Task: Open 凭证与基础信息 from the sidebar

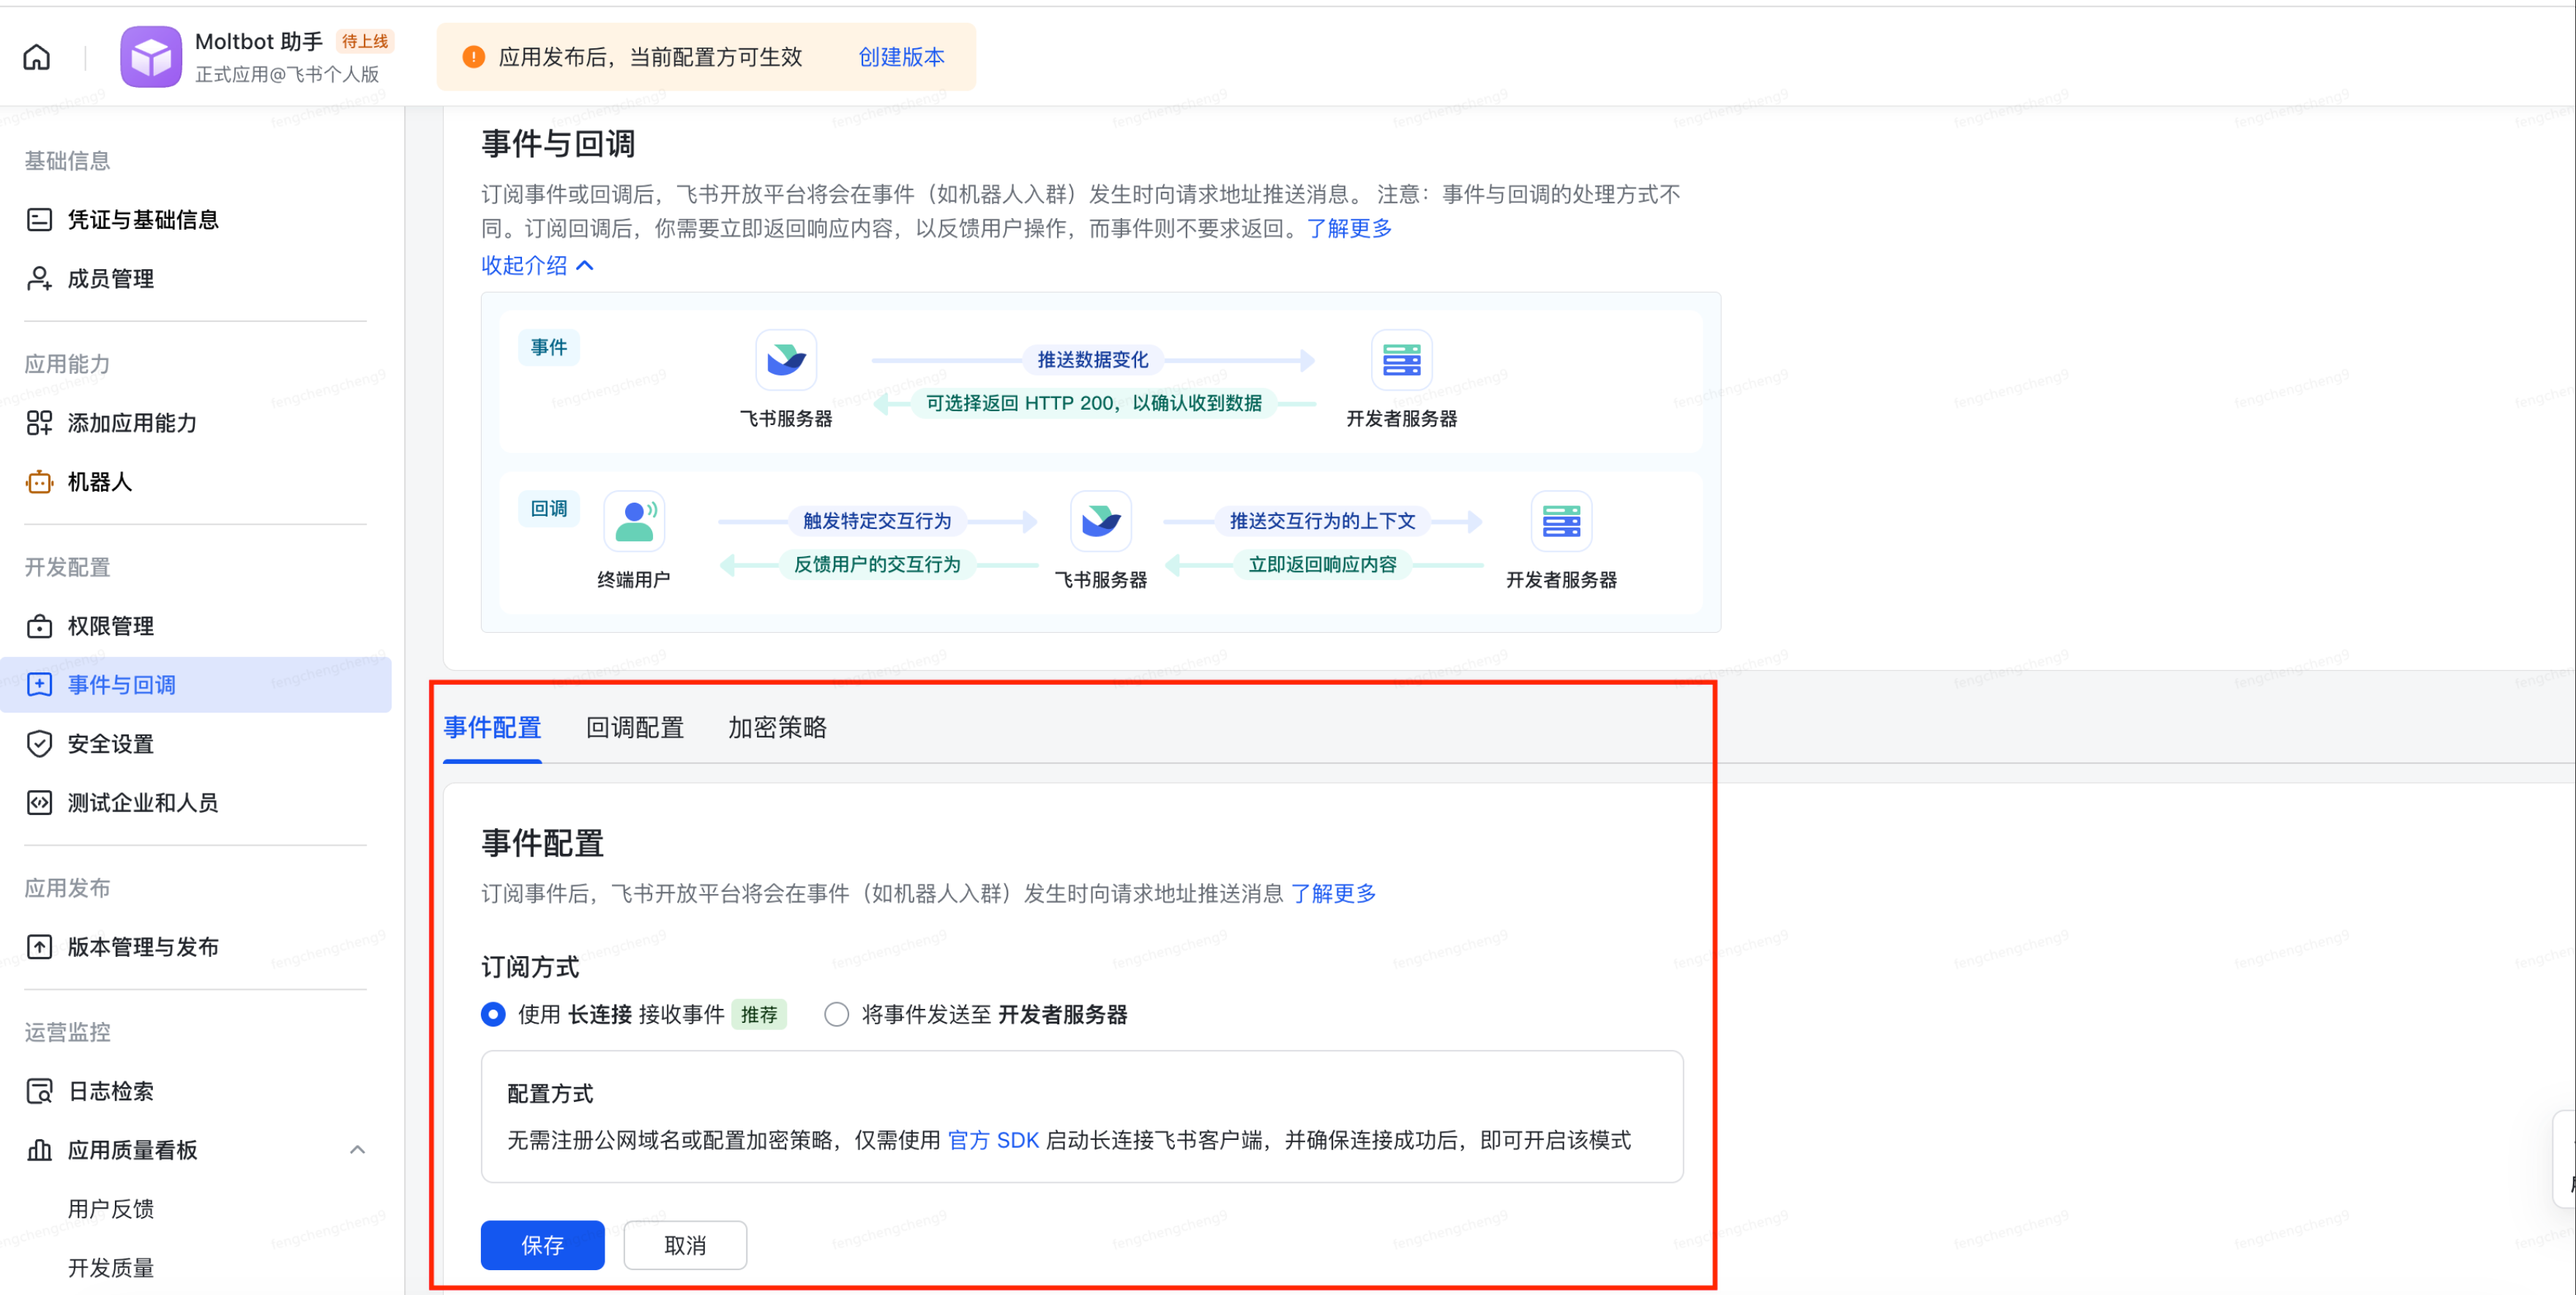Action: pos(142,219)
